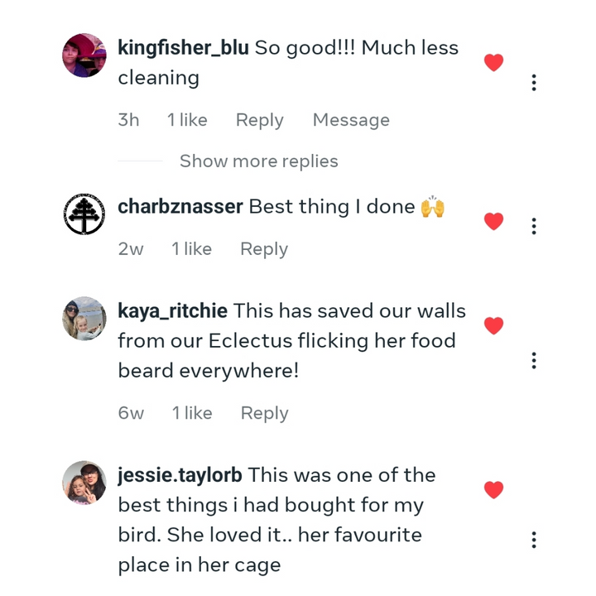View kingfisher_blu's profile picture
Screen dimensions: 596x596
(x=84, y=55)
